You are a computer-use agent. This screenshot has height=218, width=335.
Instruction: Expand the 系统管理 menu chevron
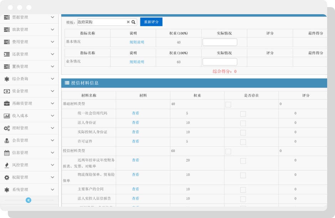pos(52,190)
